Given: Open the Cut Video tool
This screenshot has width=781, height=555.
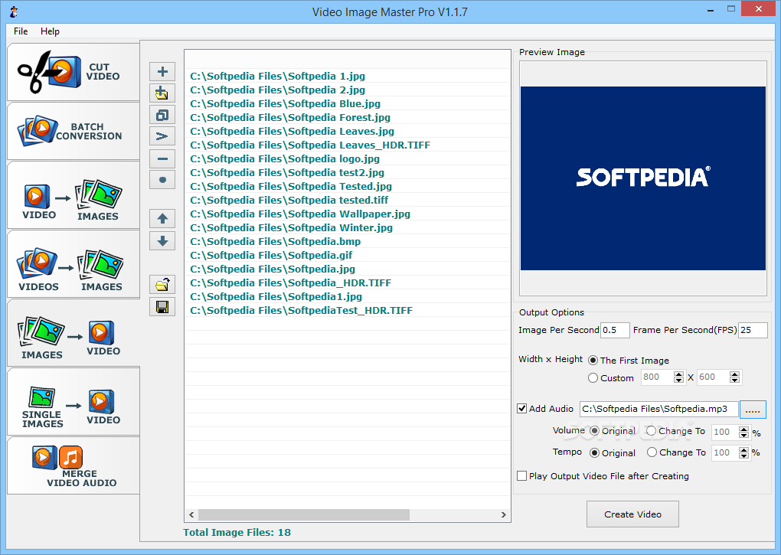Looking at the screenshot, I should (x=74, y=72).
